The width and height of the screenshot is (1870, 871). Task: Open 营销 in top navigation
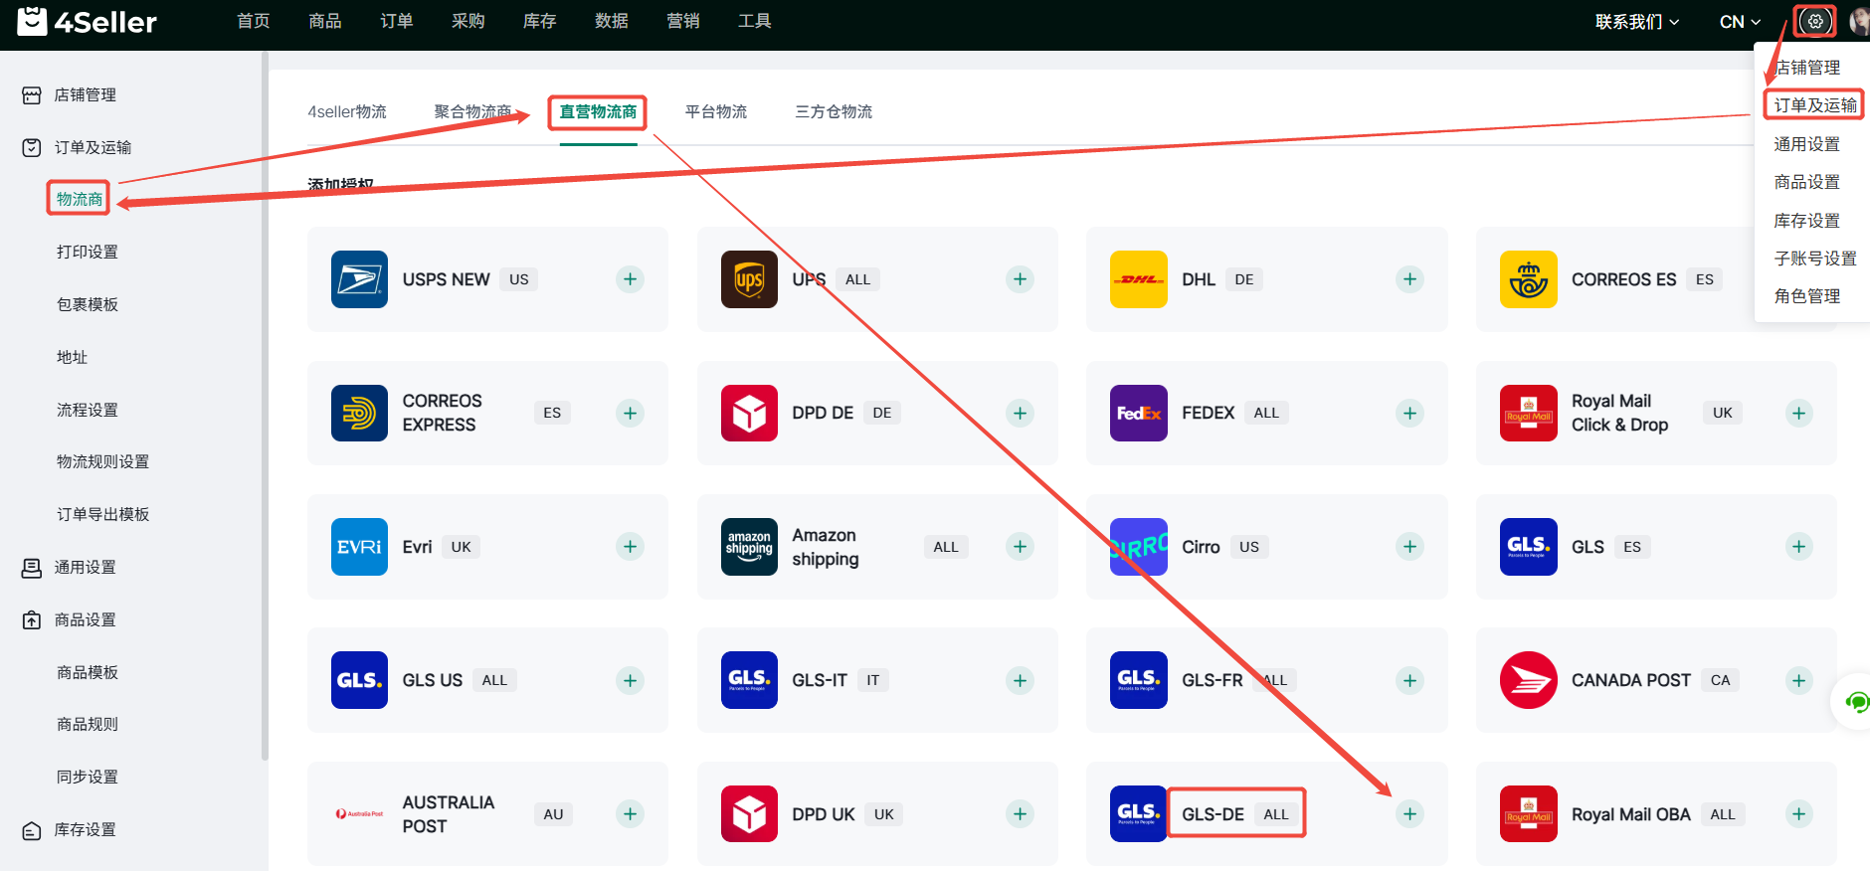point(683,21)
